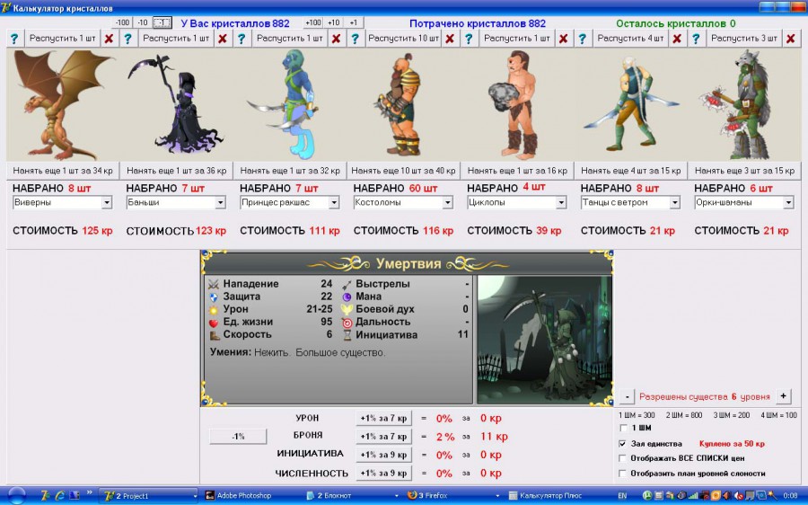Image resolution: width=808 pixels, height=505 pixels.
Task: Subtract 100 crystals with -100 button
Action: pos(122,22)
